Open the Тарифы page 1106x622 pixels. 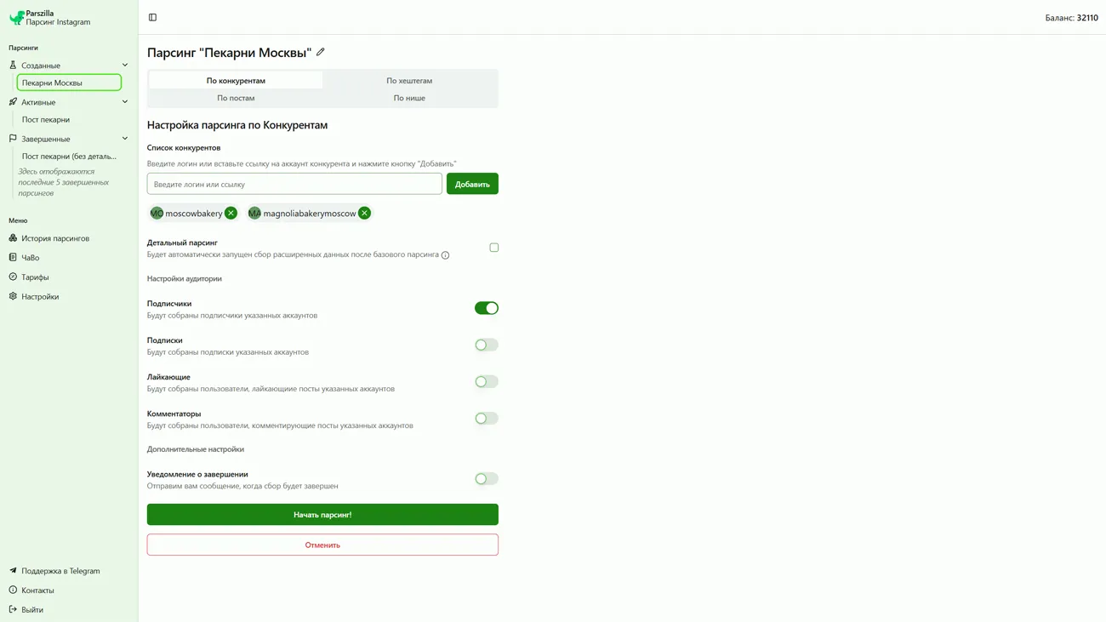(x=35, y=277)
